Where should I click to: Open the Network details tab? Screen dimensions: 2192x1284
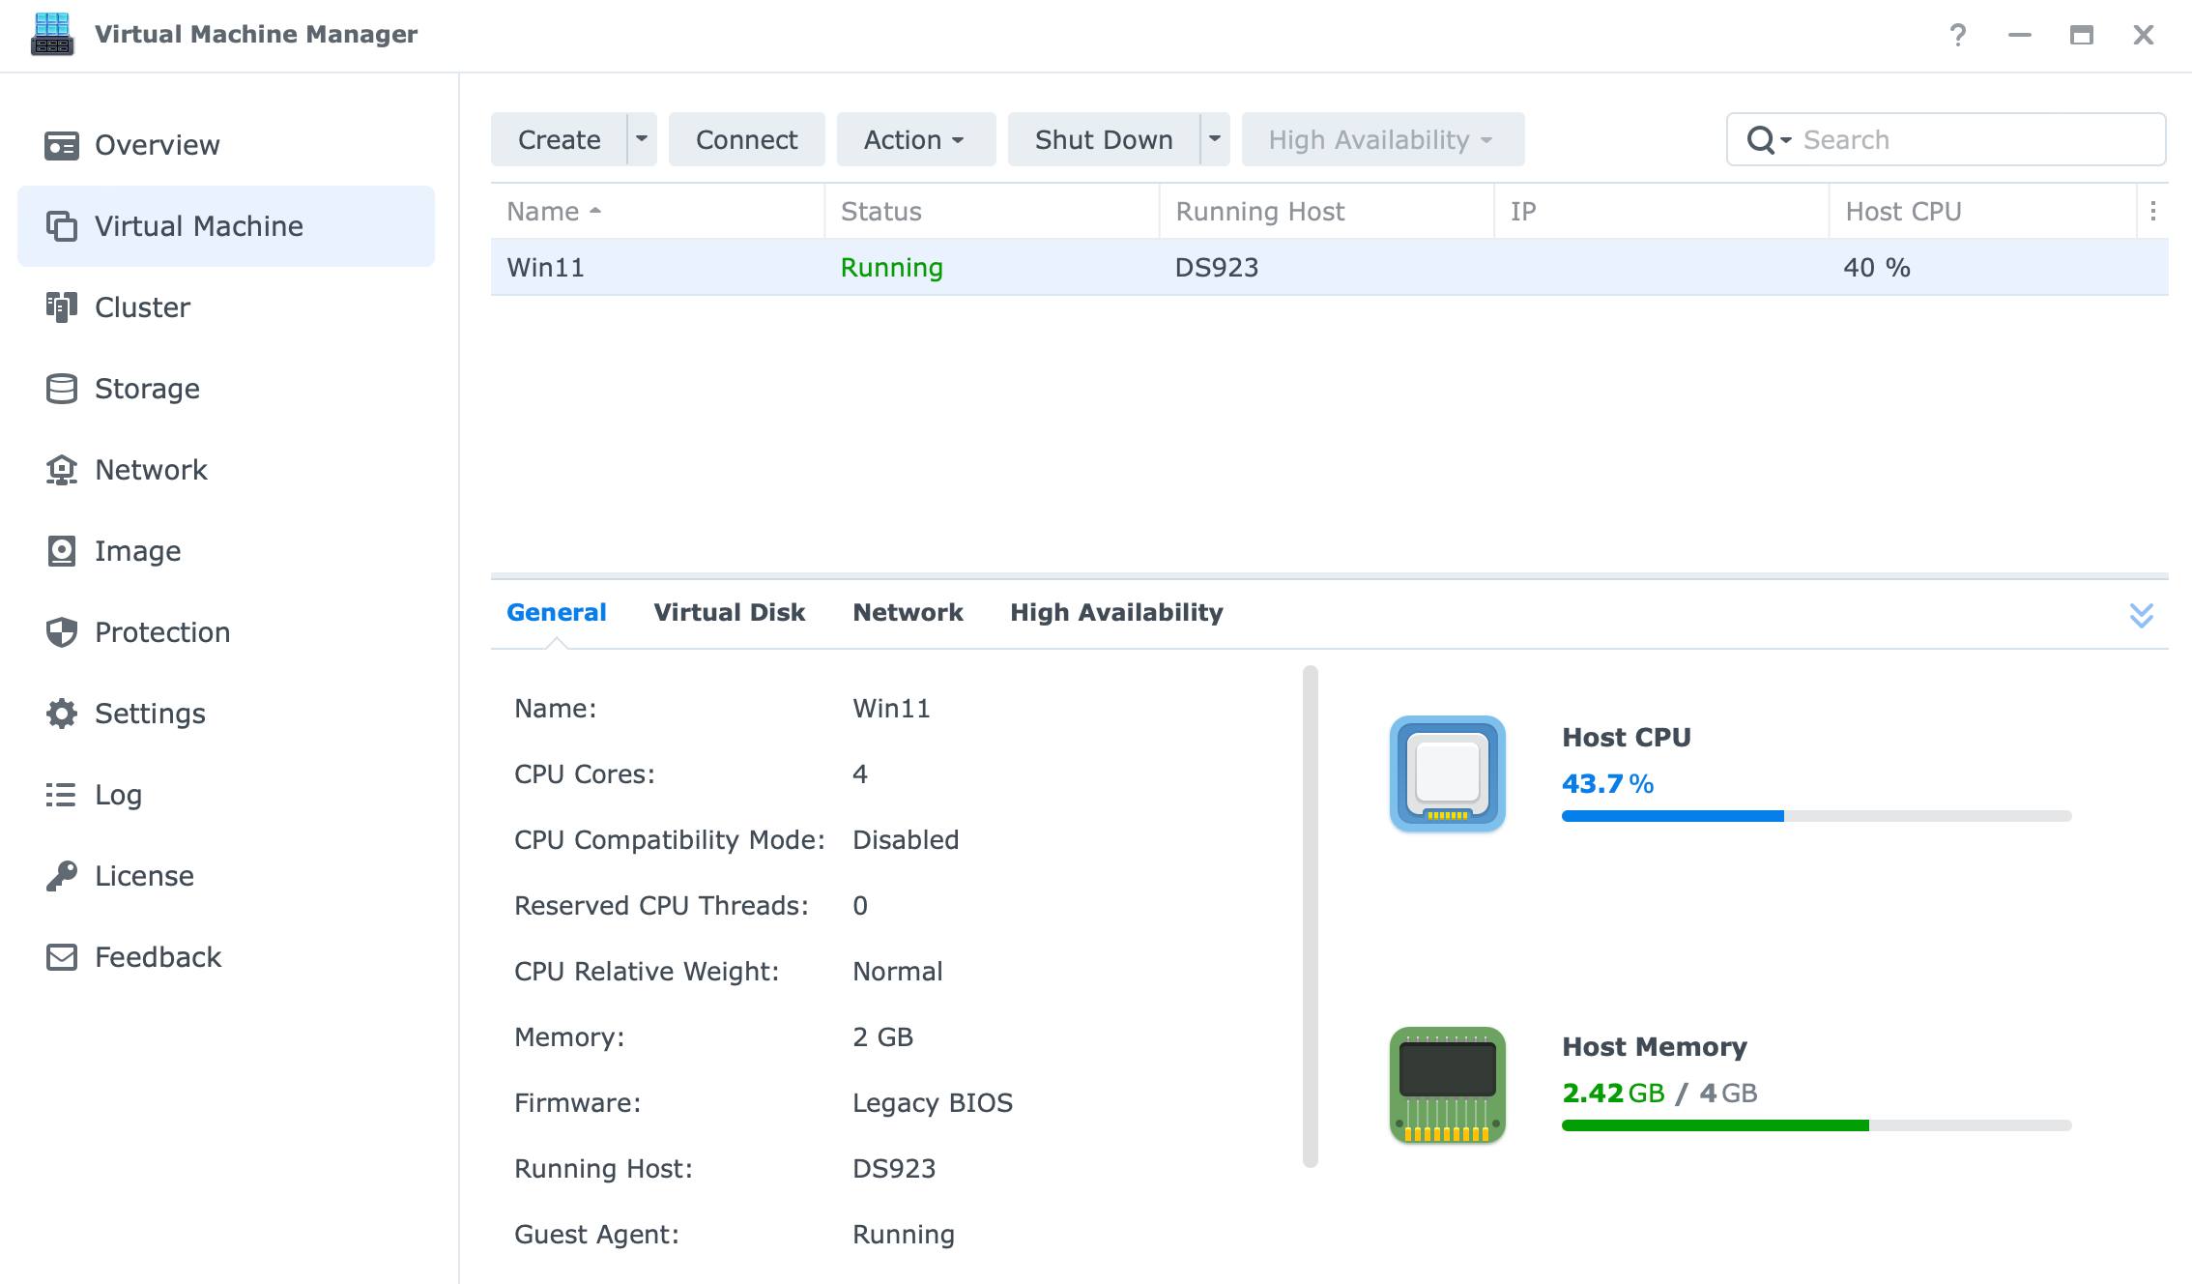click(908, 612)
